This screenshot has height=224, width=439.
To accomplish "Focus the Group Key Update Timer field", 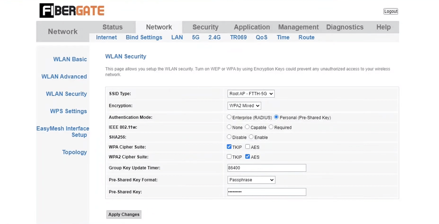I will pos(267,168).
